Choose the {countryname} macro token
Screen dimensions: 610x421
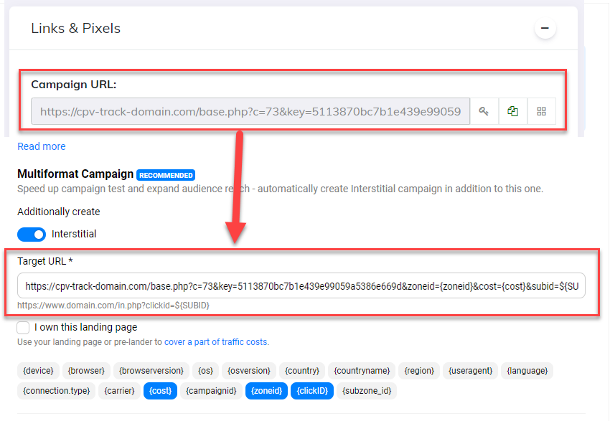pos(361,371)
